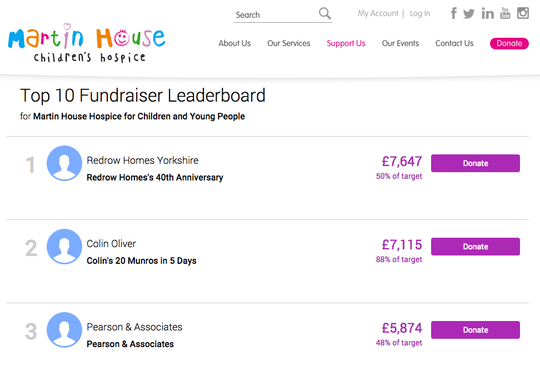Open the Our Services menu
Screen dimensions: 540x376
pos(288,43)
